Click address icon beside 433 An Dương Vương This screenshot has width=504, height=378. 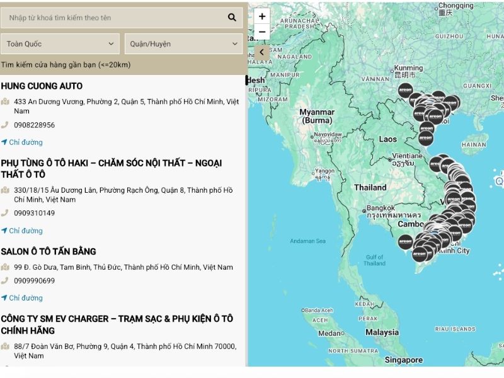coord(5,101)
